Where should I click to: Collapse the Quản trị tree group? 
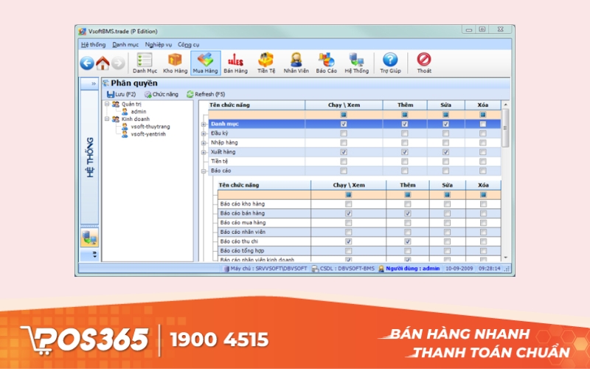pos(107,104)
